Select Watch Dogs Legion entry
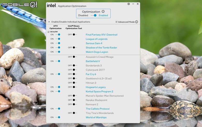 (97, 52)
